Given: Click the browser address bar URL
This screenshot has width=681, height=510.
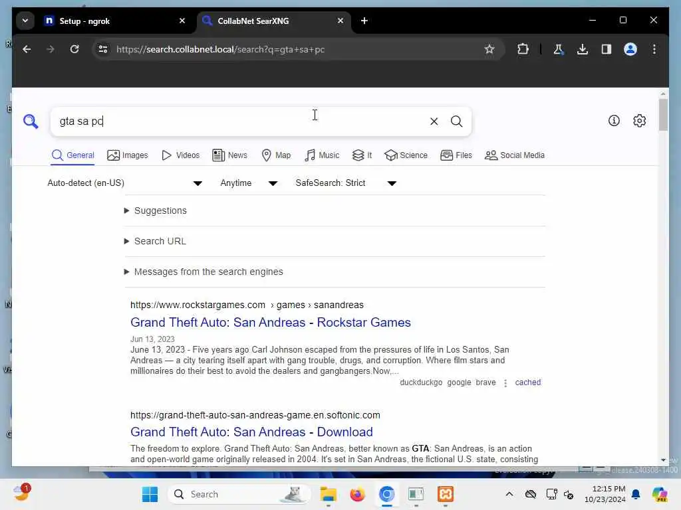Looking at the screenshot, I should 220,49.
